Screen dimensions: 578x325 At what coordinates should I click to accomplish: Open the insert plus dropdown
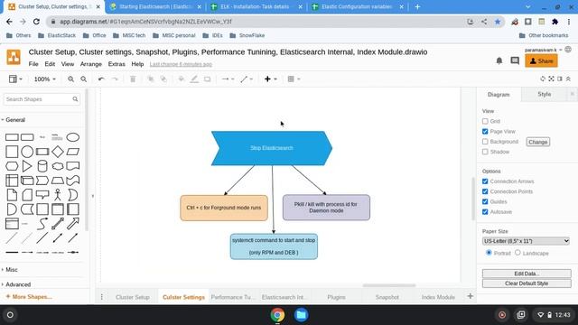[x=271, y=79]
